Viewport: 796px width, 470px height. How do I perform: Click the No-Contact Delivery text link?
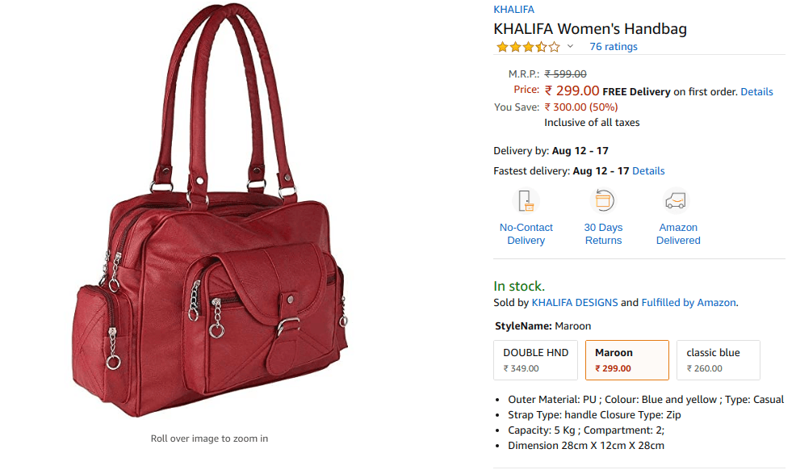(526, 234)
